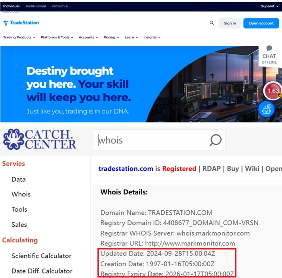This screenshot has width=282, height=278.
Task: Open the Sales sidebar item
Action: (19, 224)
